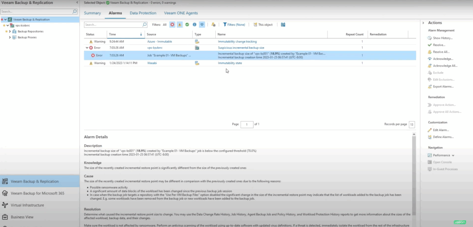This screenshot has width=473, height=227.
Task: Expand the Backup Repositories tree node
Action: click(10, 31)
